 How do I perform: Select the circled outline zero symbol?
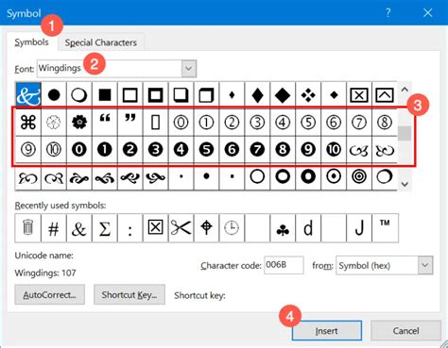(x=181, y=122)
